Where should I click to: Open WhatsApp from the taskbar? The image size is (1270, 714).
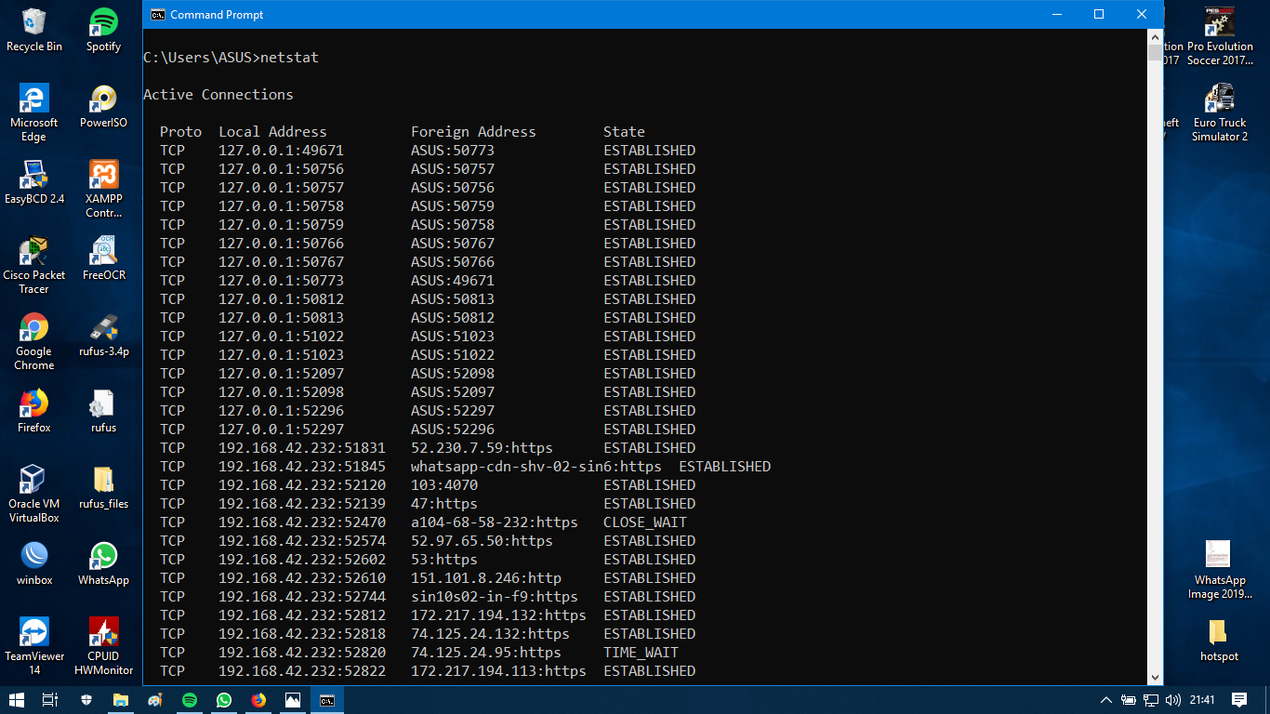tap(226, 701)
